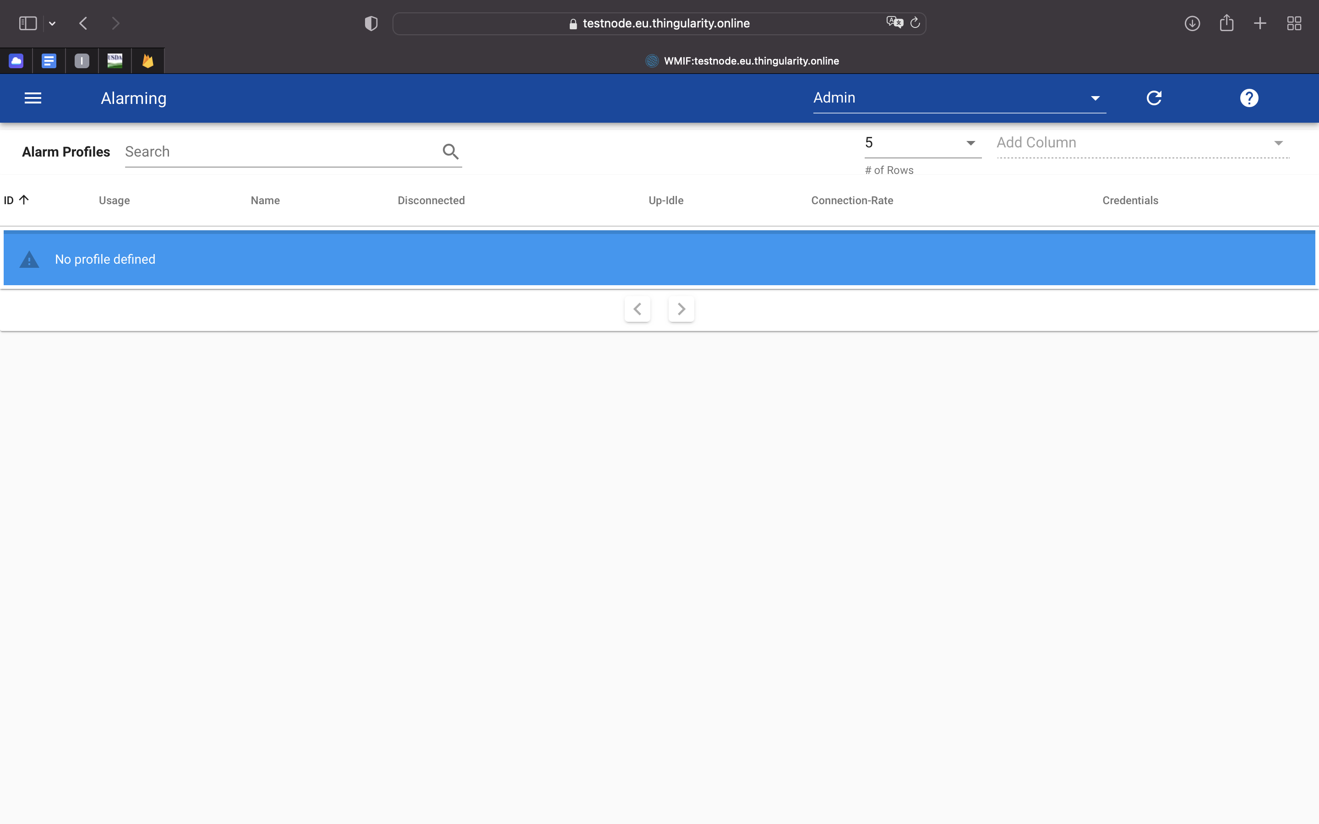The image size is (1319, 824).
Task: Sort by Connection-Rate column header
Action: 852,201
